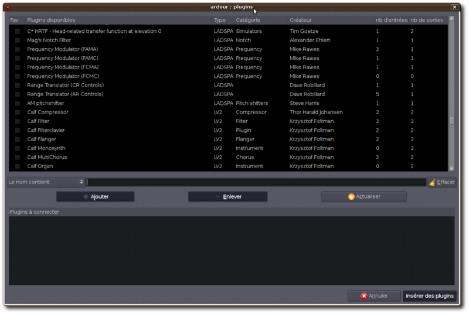469x314 pixels.
Task: Select Range Translator (AR Controls) row
Action: coord(228,94)
